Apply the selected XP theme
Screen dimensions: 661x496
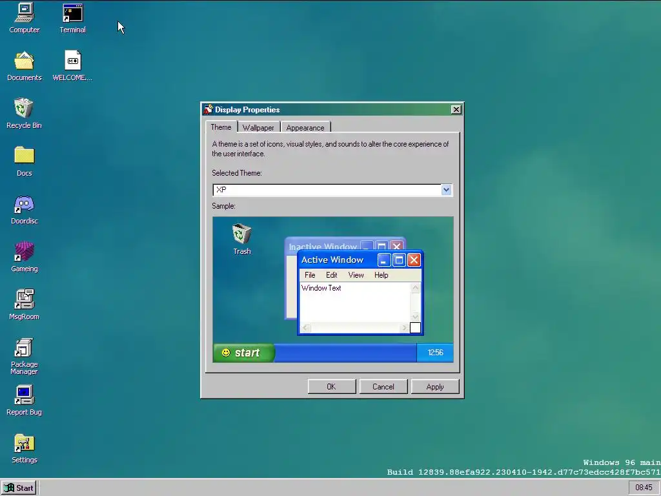435,387
